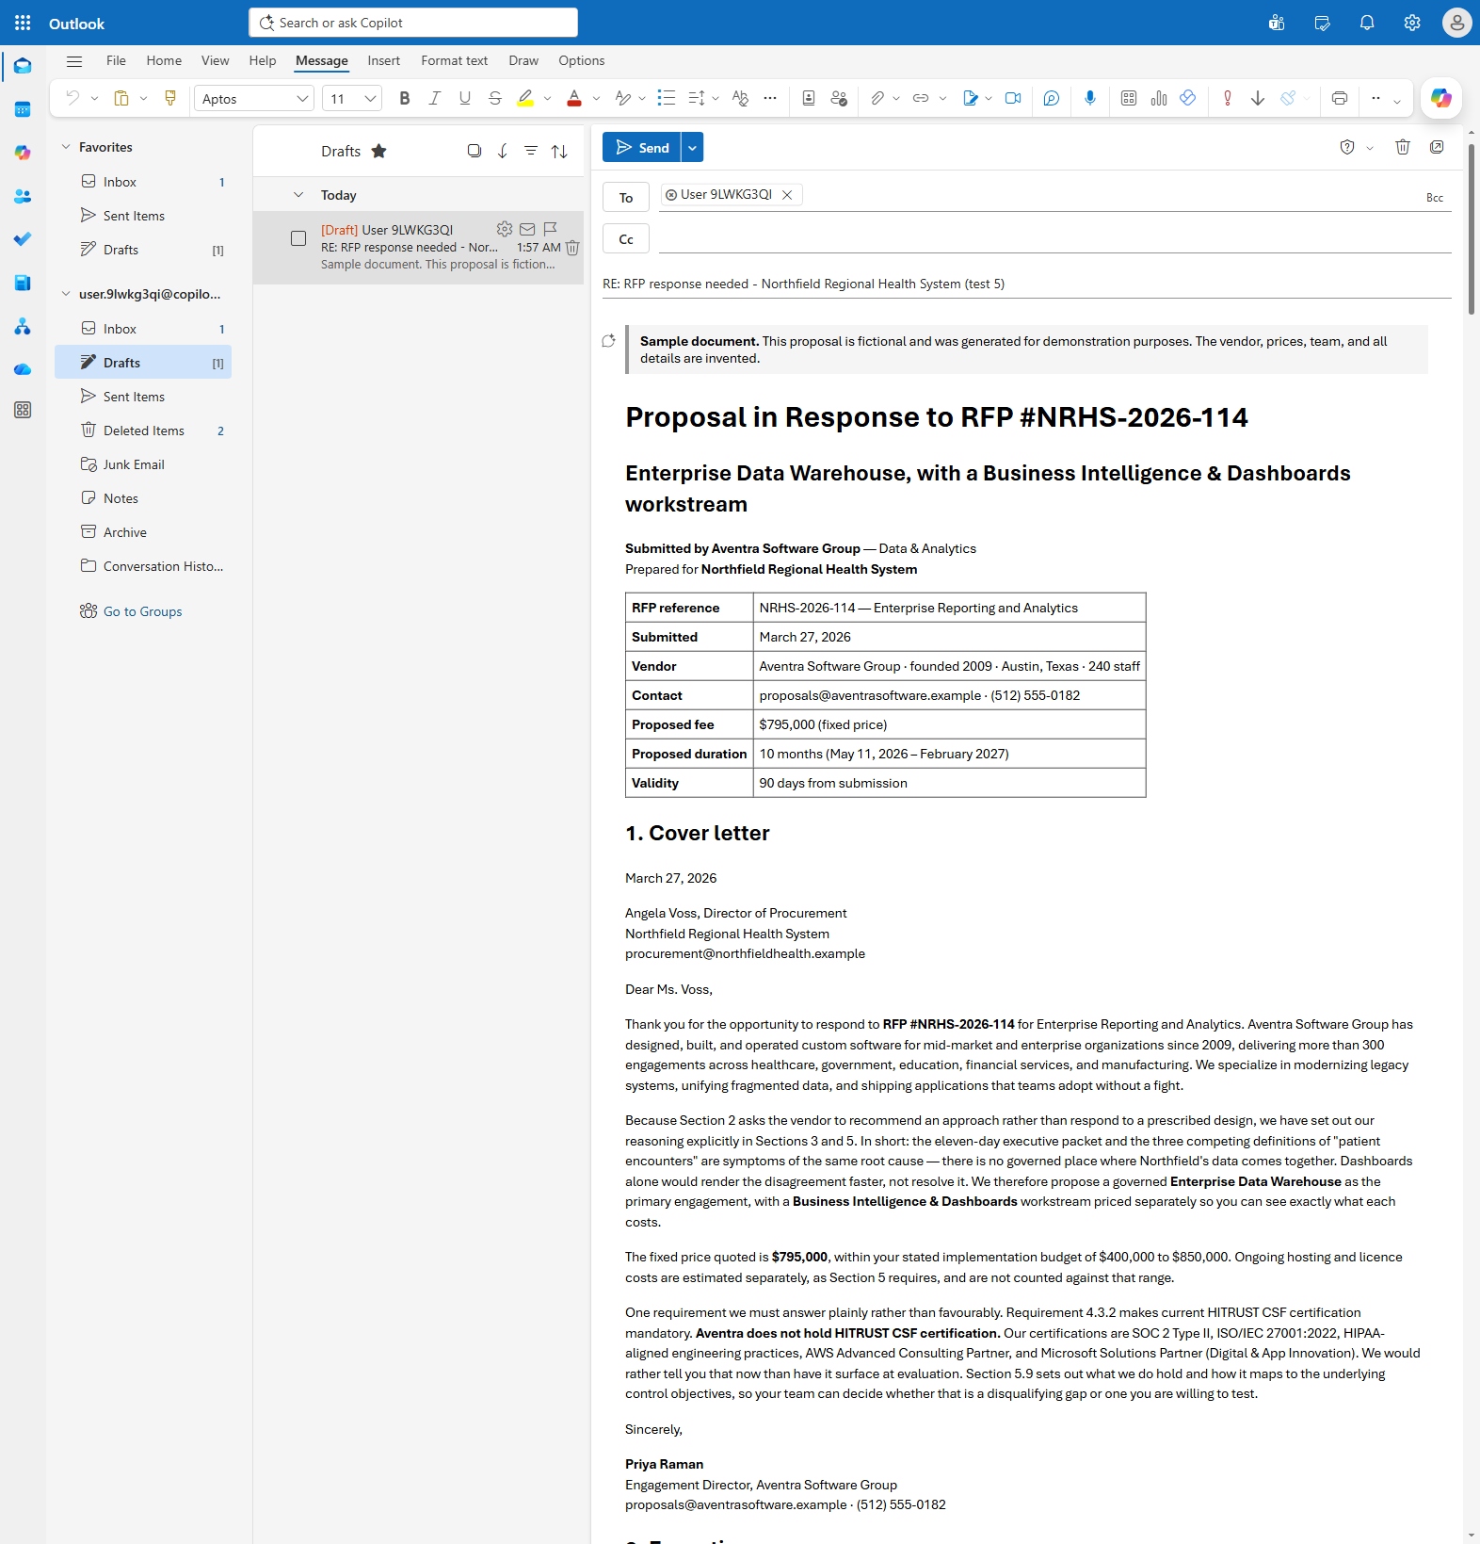
Task: Apply italic formatting
Action: pos(434,98)
